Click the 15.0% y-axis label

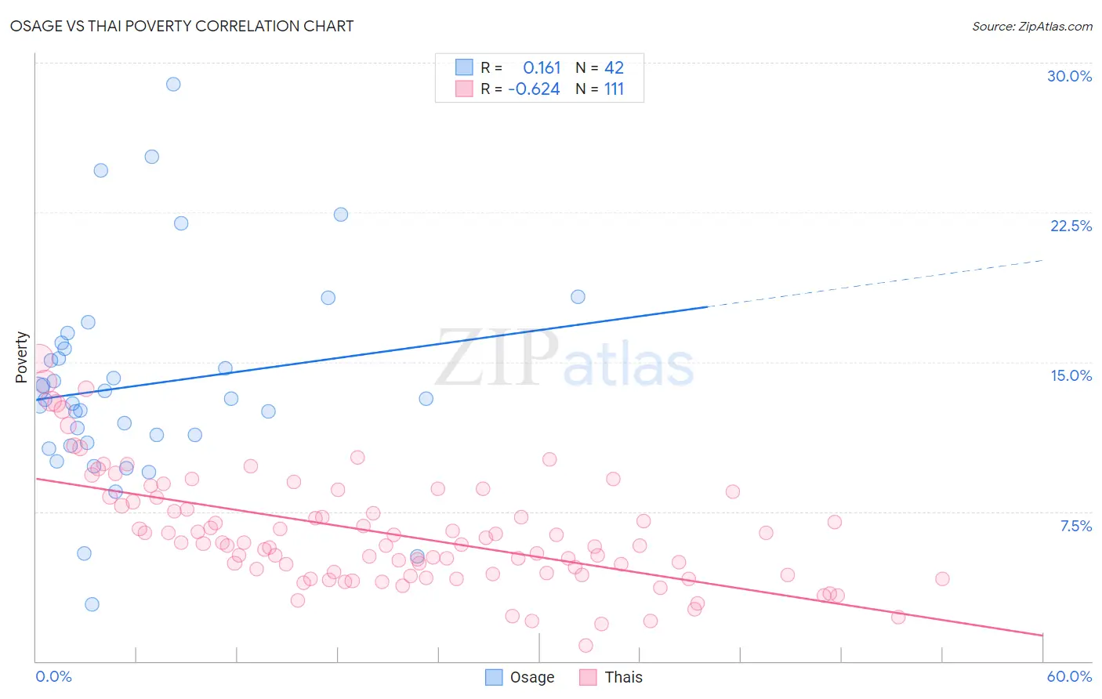(1071, 375)
